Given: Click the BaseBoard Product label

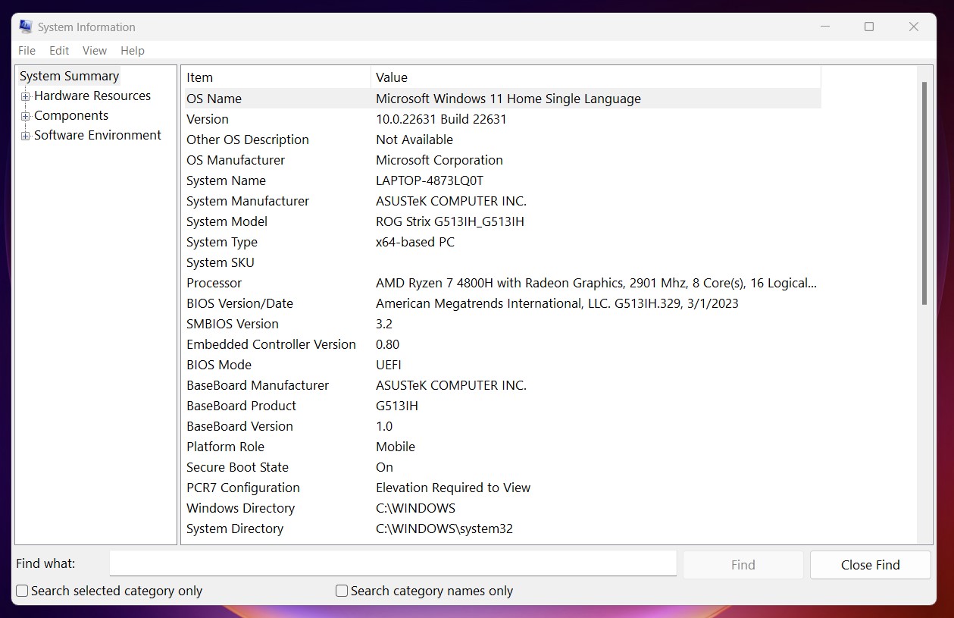Looking at the screenshot, I should 241,406.
